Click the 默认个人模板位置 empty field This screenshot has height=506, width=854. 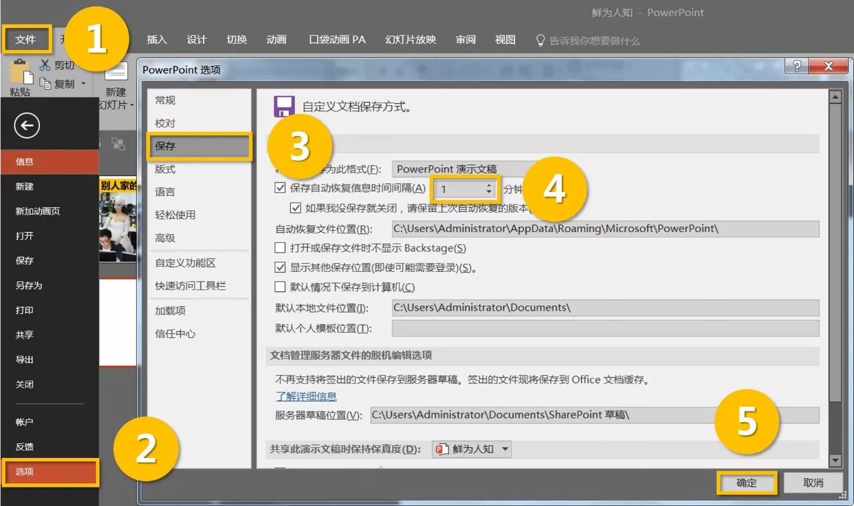605,328
